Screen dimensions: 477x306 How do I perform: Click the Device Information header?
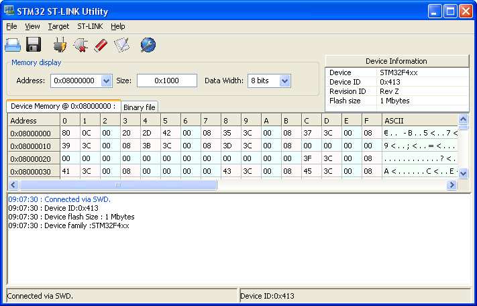pyautogui.click(x=396, y=61)
